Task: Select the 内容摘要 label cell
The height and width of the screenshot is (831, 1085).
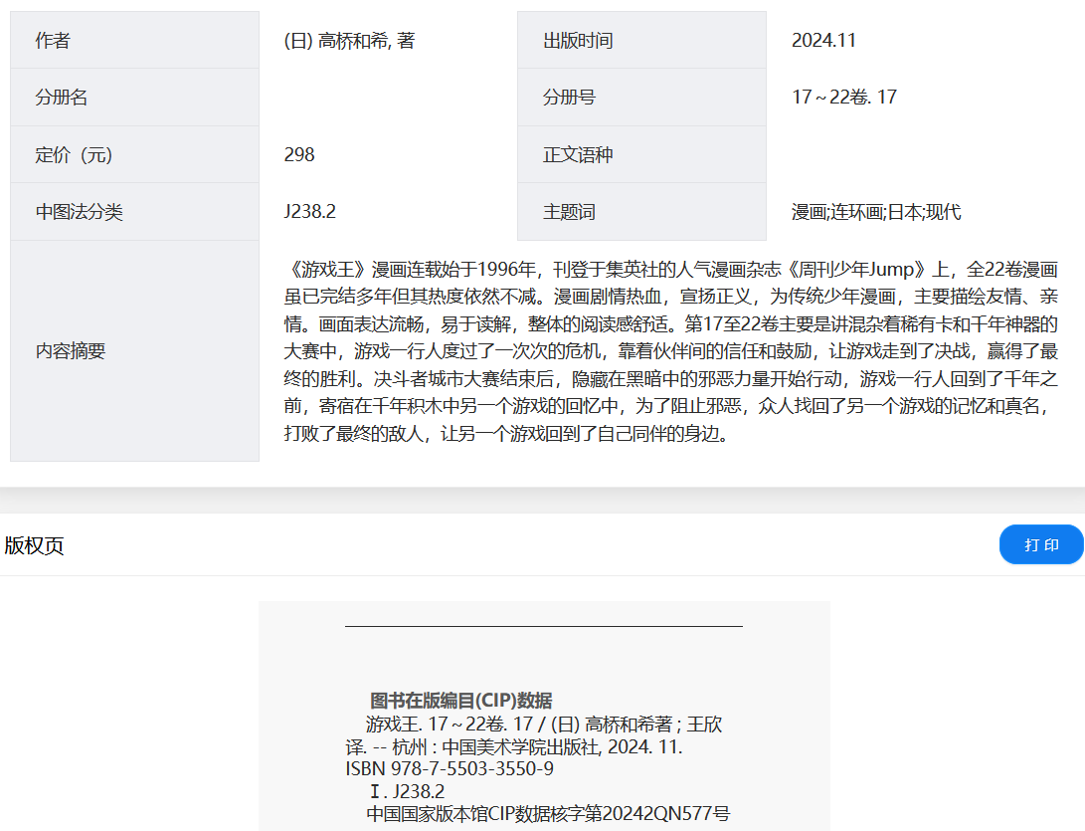Action: (134, 351)
